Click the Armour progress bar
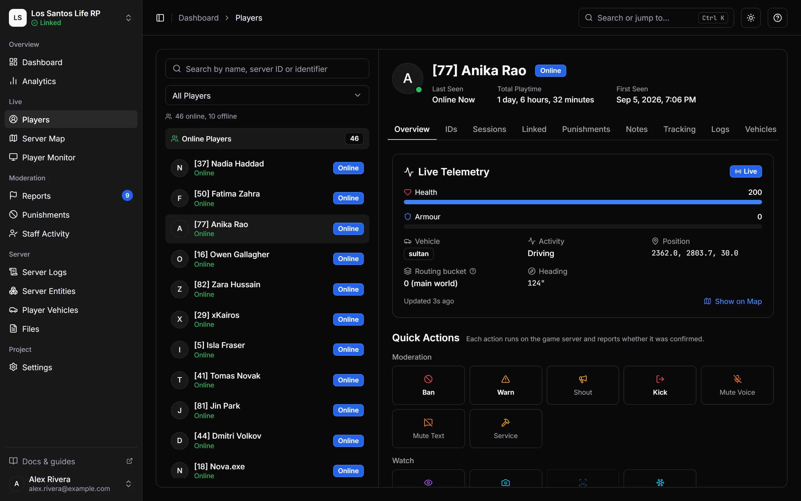The image size is (801, 501). 583,227
